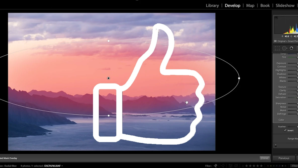Click the Temp slider track
Viewport: 298px width, 168px height.
pyautogui.click(x=293, y=54)
